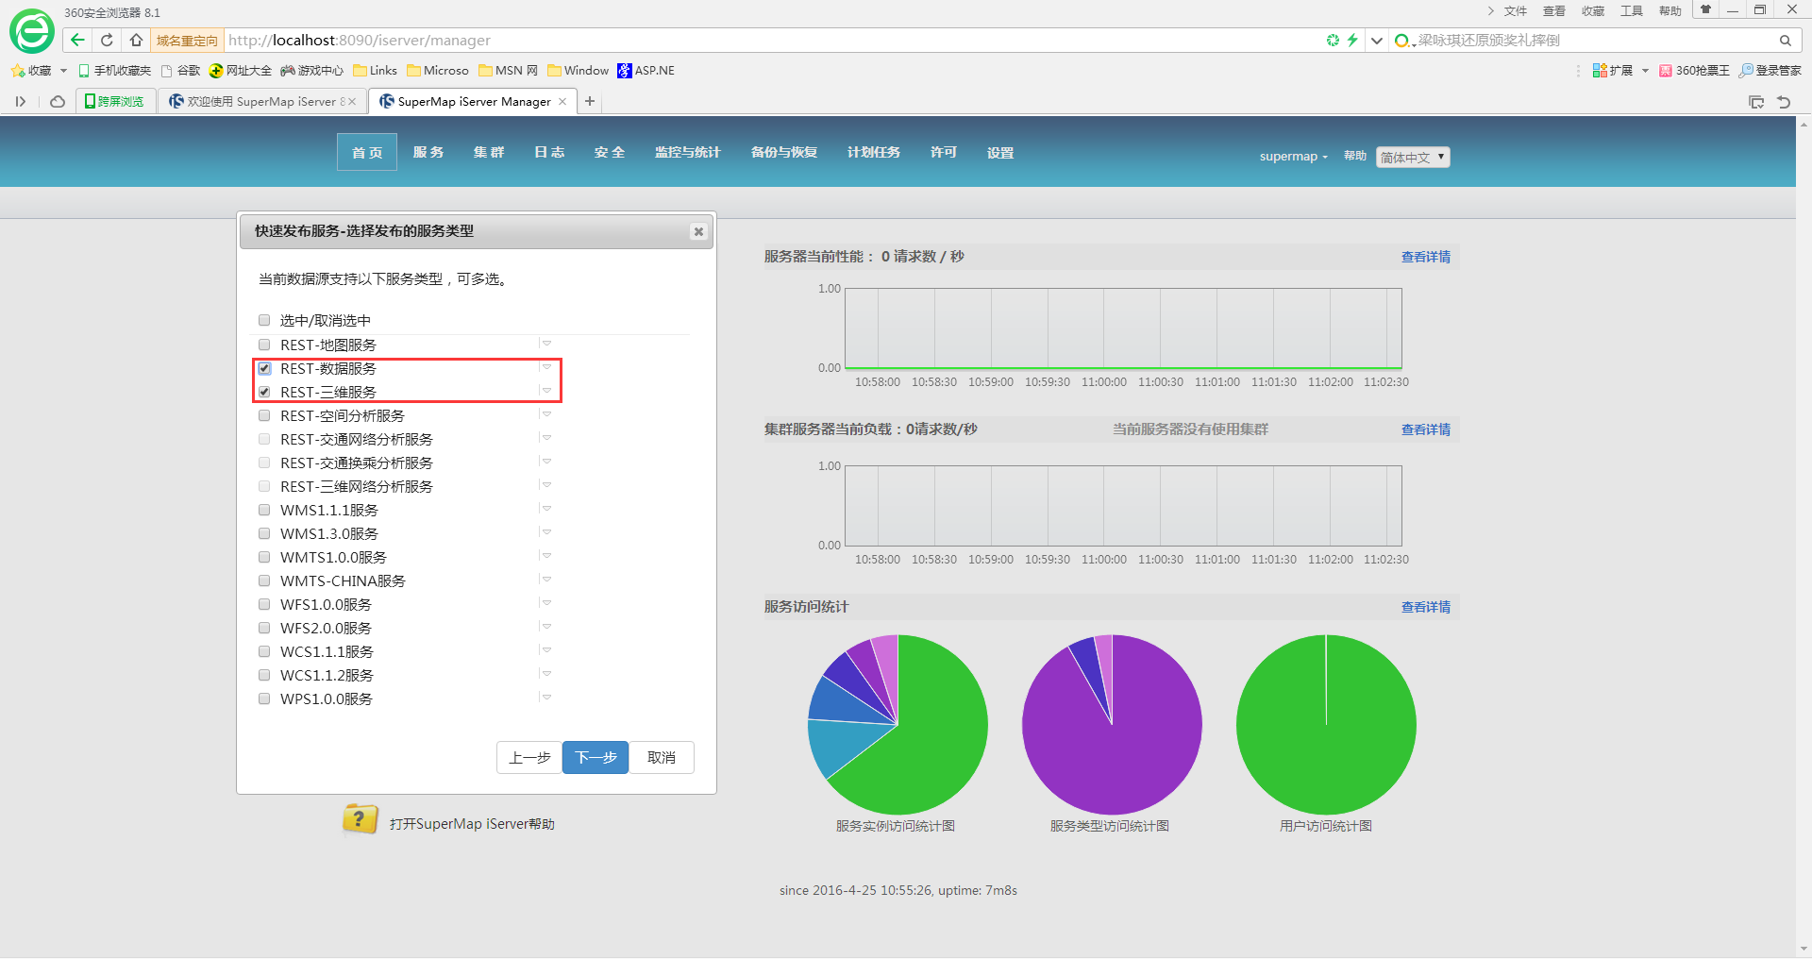Open the 网址大全 bookmark
This screenshot has height=959, width=1812.
(x=241, y=71)
